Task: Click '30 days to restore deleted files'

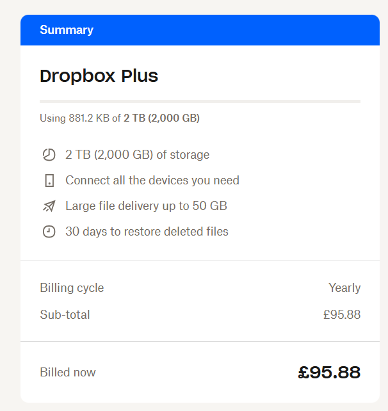Action: pos(147,232)
